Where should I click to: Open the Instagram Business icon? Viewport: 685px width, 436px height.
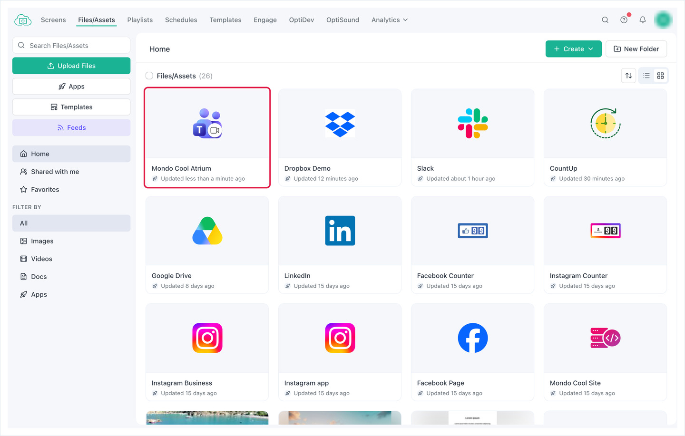[207, 338]
